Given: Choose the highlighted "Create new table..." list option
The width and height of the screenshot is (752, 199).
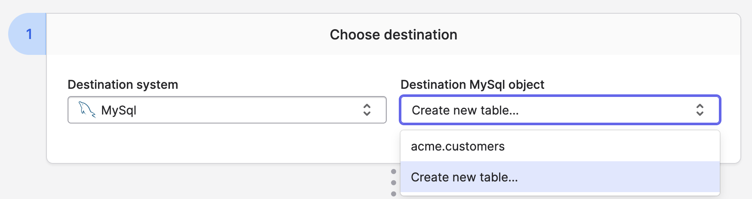Looking at the screenshot, I should [x=464, y=177].
